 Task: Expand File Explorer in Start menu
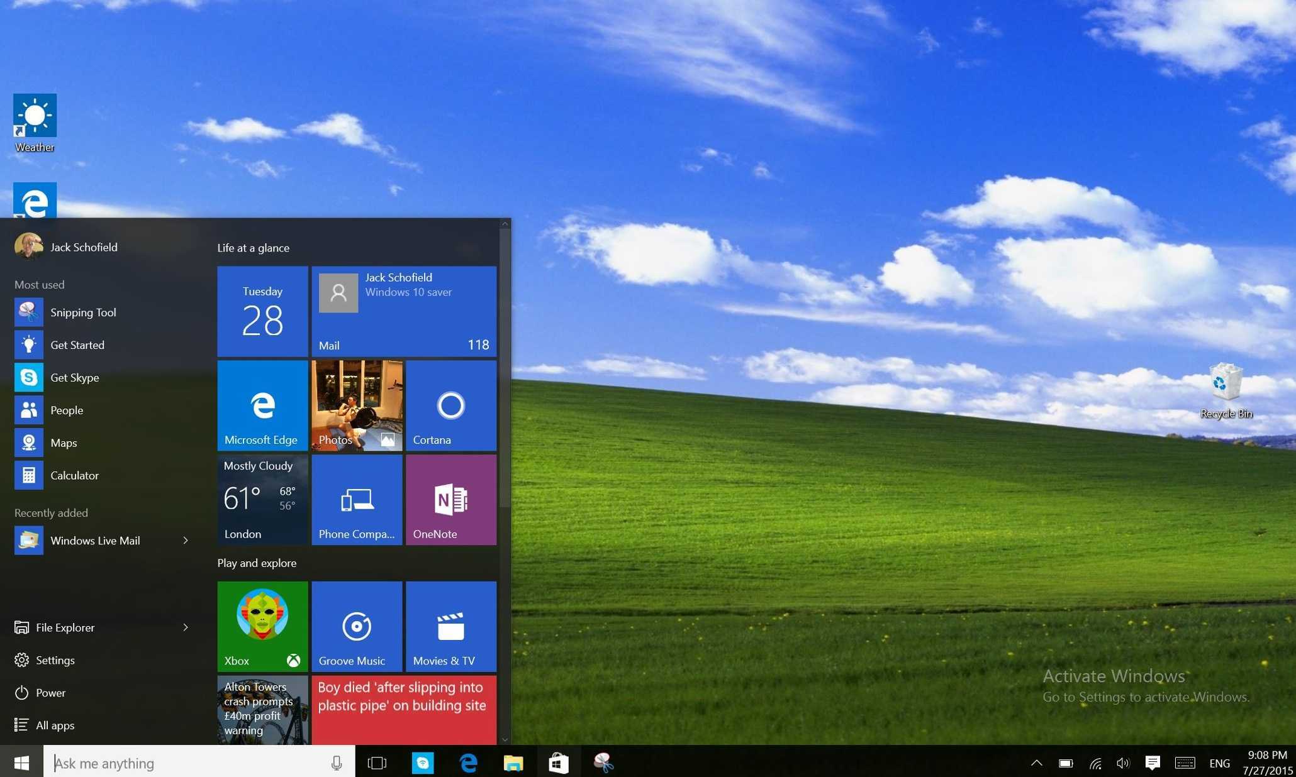click(x=185, y=626)
